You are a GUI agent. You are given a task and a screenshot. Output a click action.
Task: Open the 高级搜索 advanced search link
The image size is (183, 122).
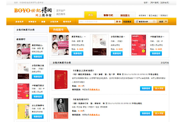coord(127,22)
